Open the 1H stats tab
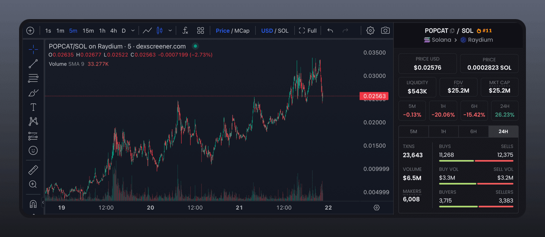The image size is (545, 237). click(x=443, y=131)
